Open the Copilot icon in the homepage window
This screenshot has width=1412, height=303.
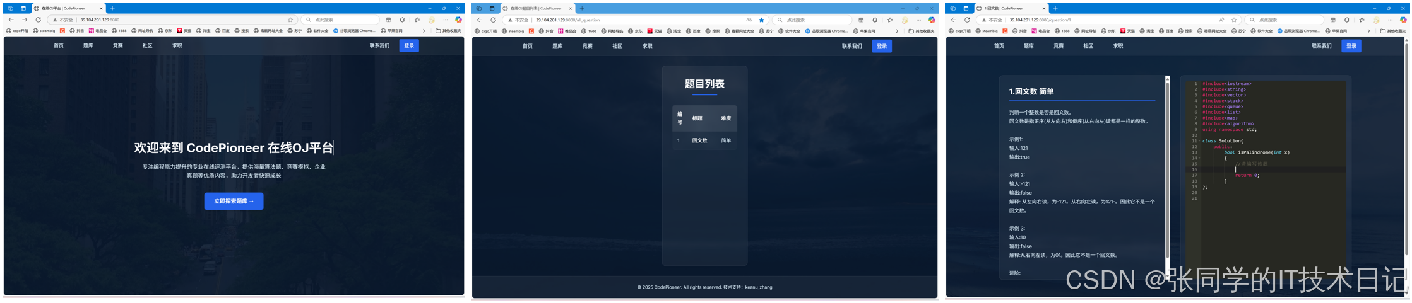[x=458, y=20]
